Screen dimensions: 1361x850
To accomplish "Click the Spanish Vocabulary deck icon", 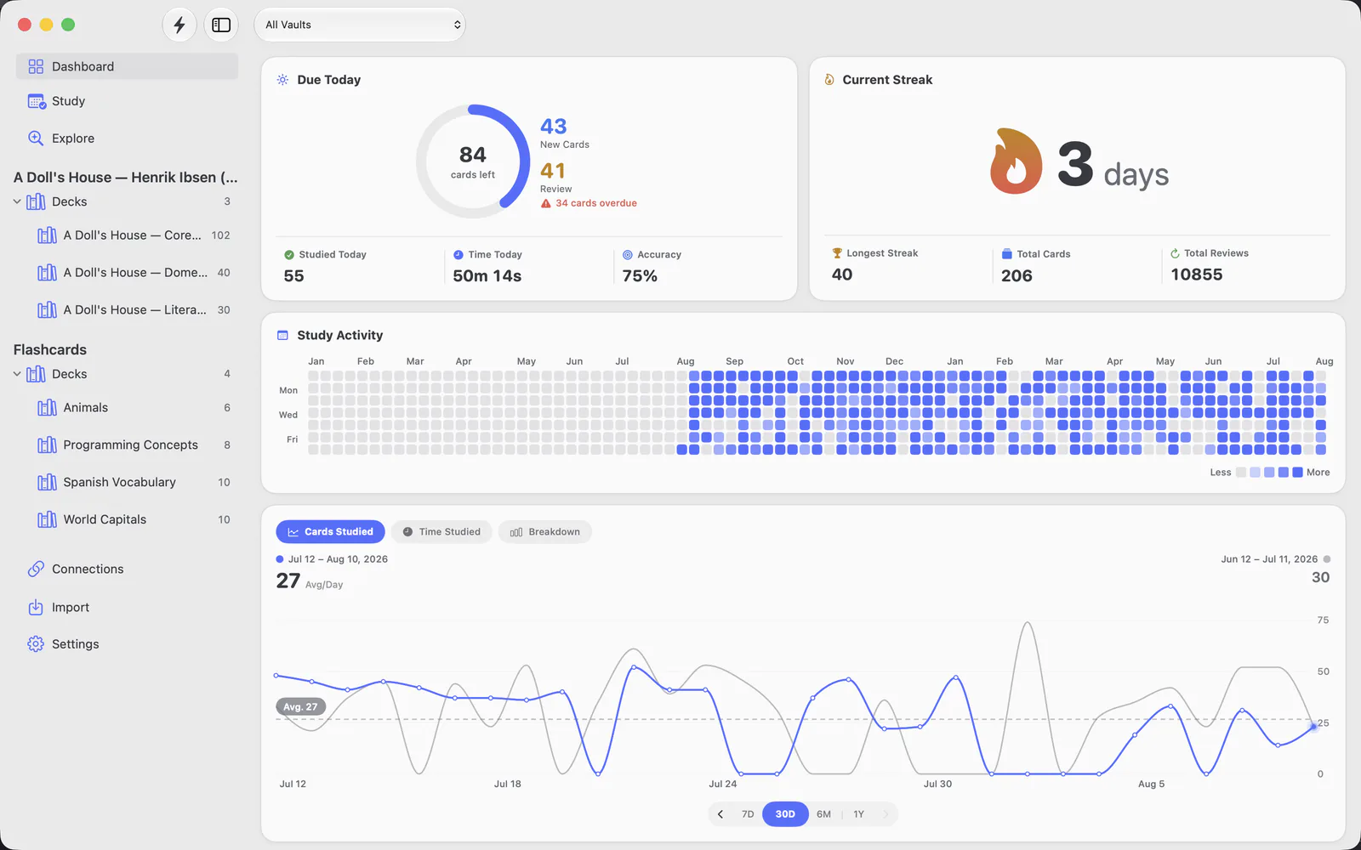I will click(x=47, y=483).
